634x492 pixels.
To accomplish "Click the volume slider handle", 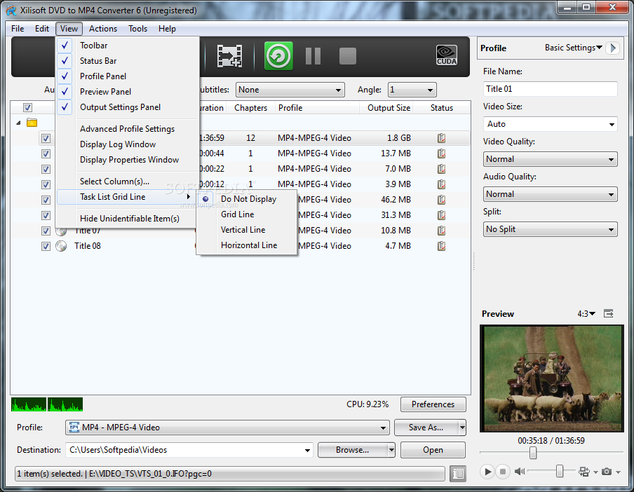I will click(560, 471).
